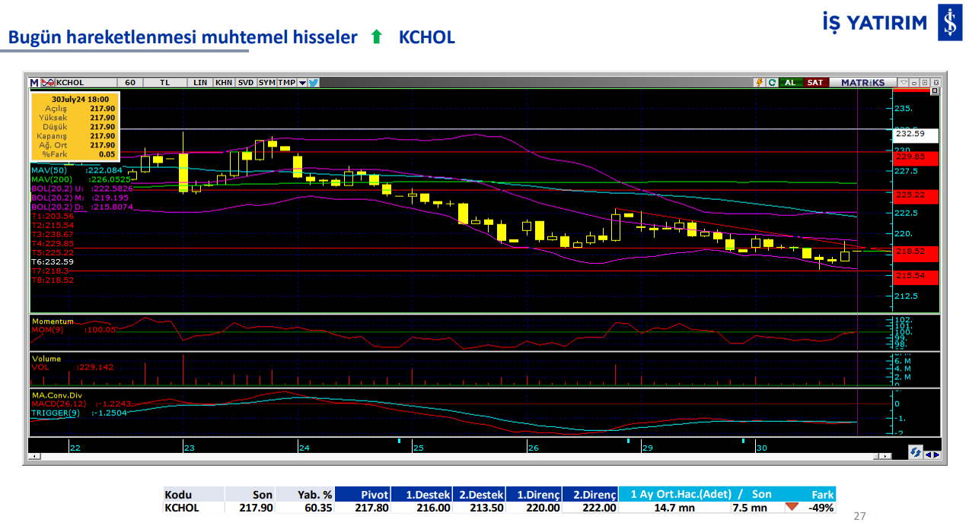Click the blue sync icon at bottom right
This screenshot has width=969, height=532.
click(x=915, y=452)
